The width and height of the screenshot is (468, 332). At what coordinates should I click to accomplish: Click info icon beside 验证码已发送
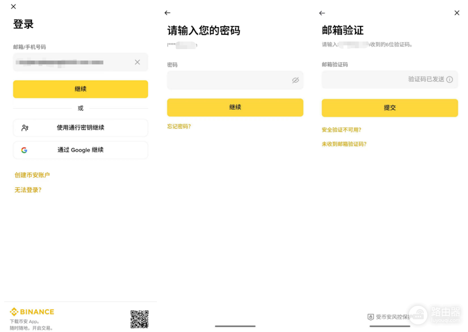(x=449, y=80)
